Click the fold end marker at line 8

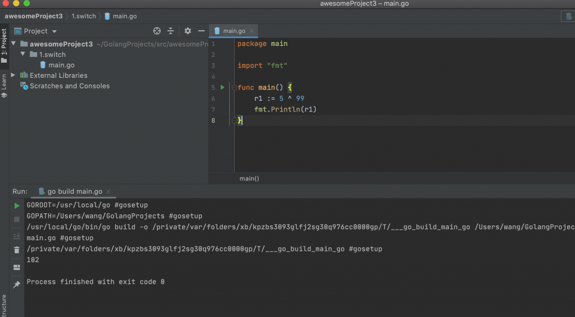[x=234, y=120]
